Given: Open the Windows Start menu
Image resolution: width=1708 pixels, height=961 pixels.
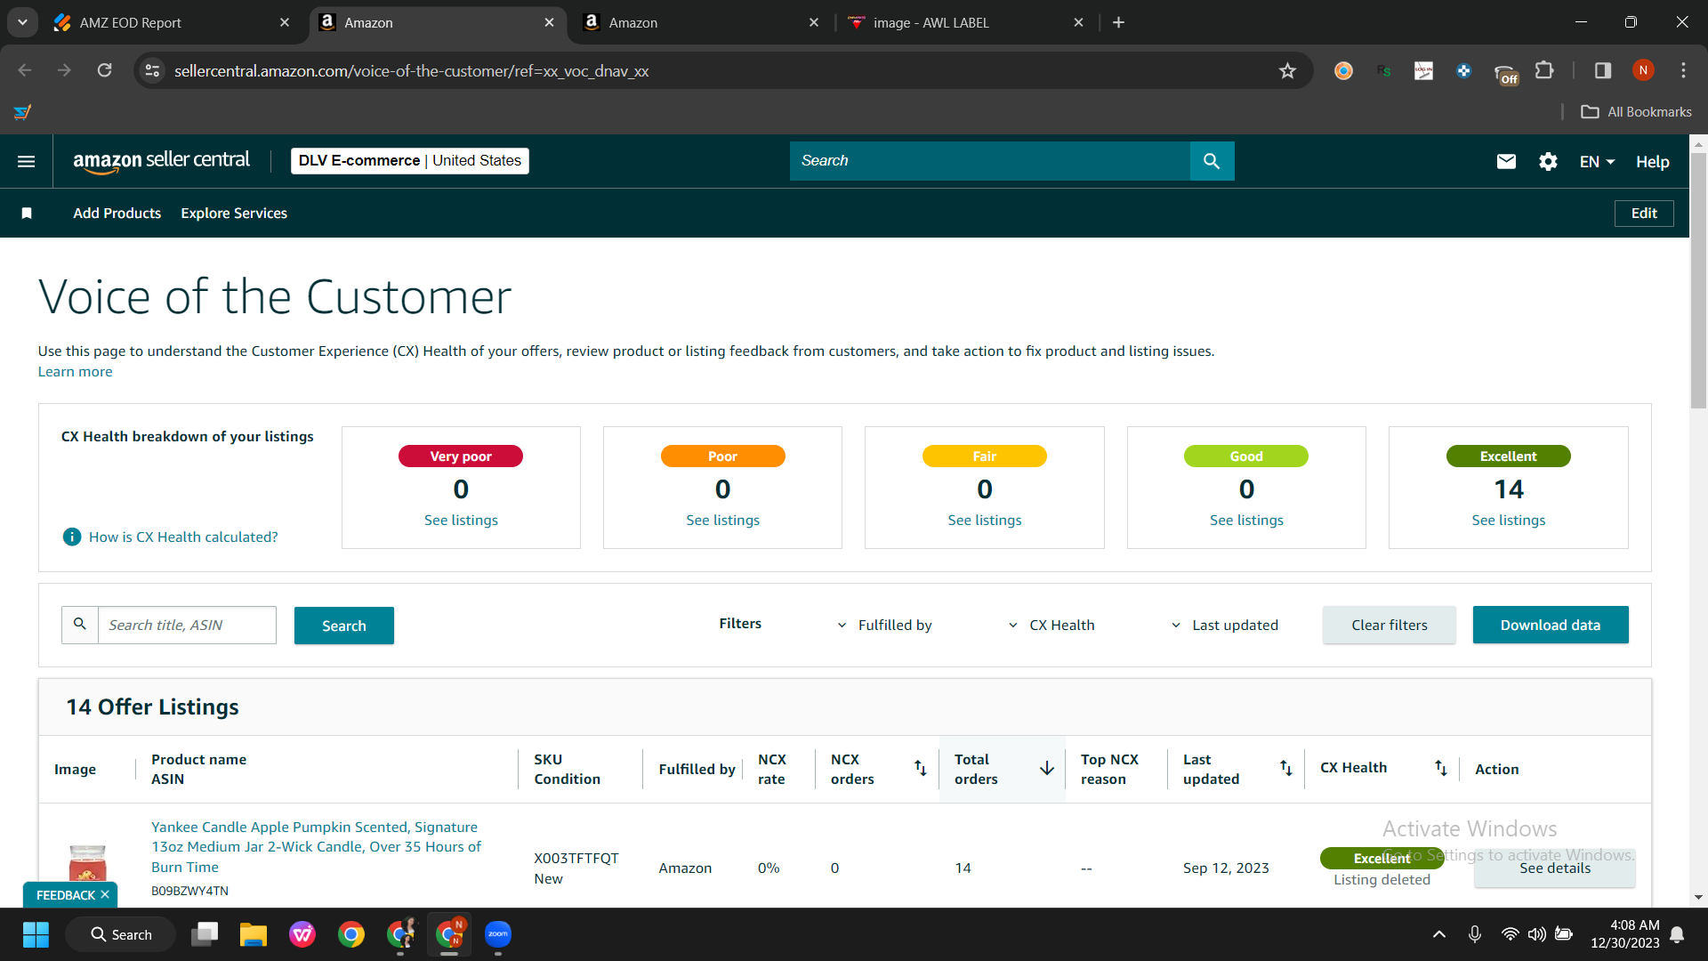Looking at the screenshot, I should (36, 934).
